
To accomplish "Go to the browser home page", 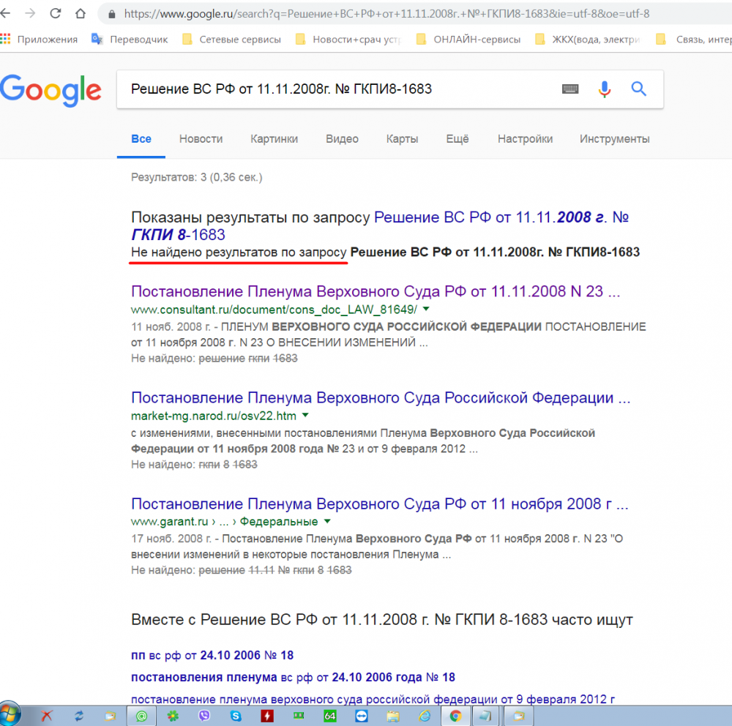I will (81, 14).
